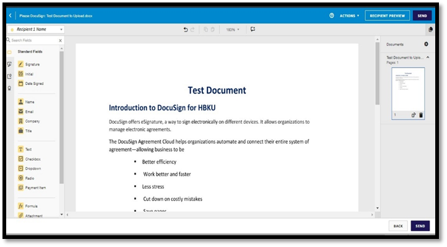447x247 pixels.
Task: Click the SEND button at the bottom
Action: click(x=420, y=226)
